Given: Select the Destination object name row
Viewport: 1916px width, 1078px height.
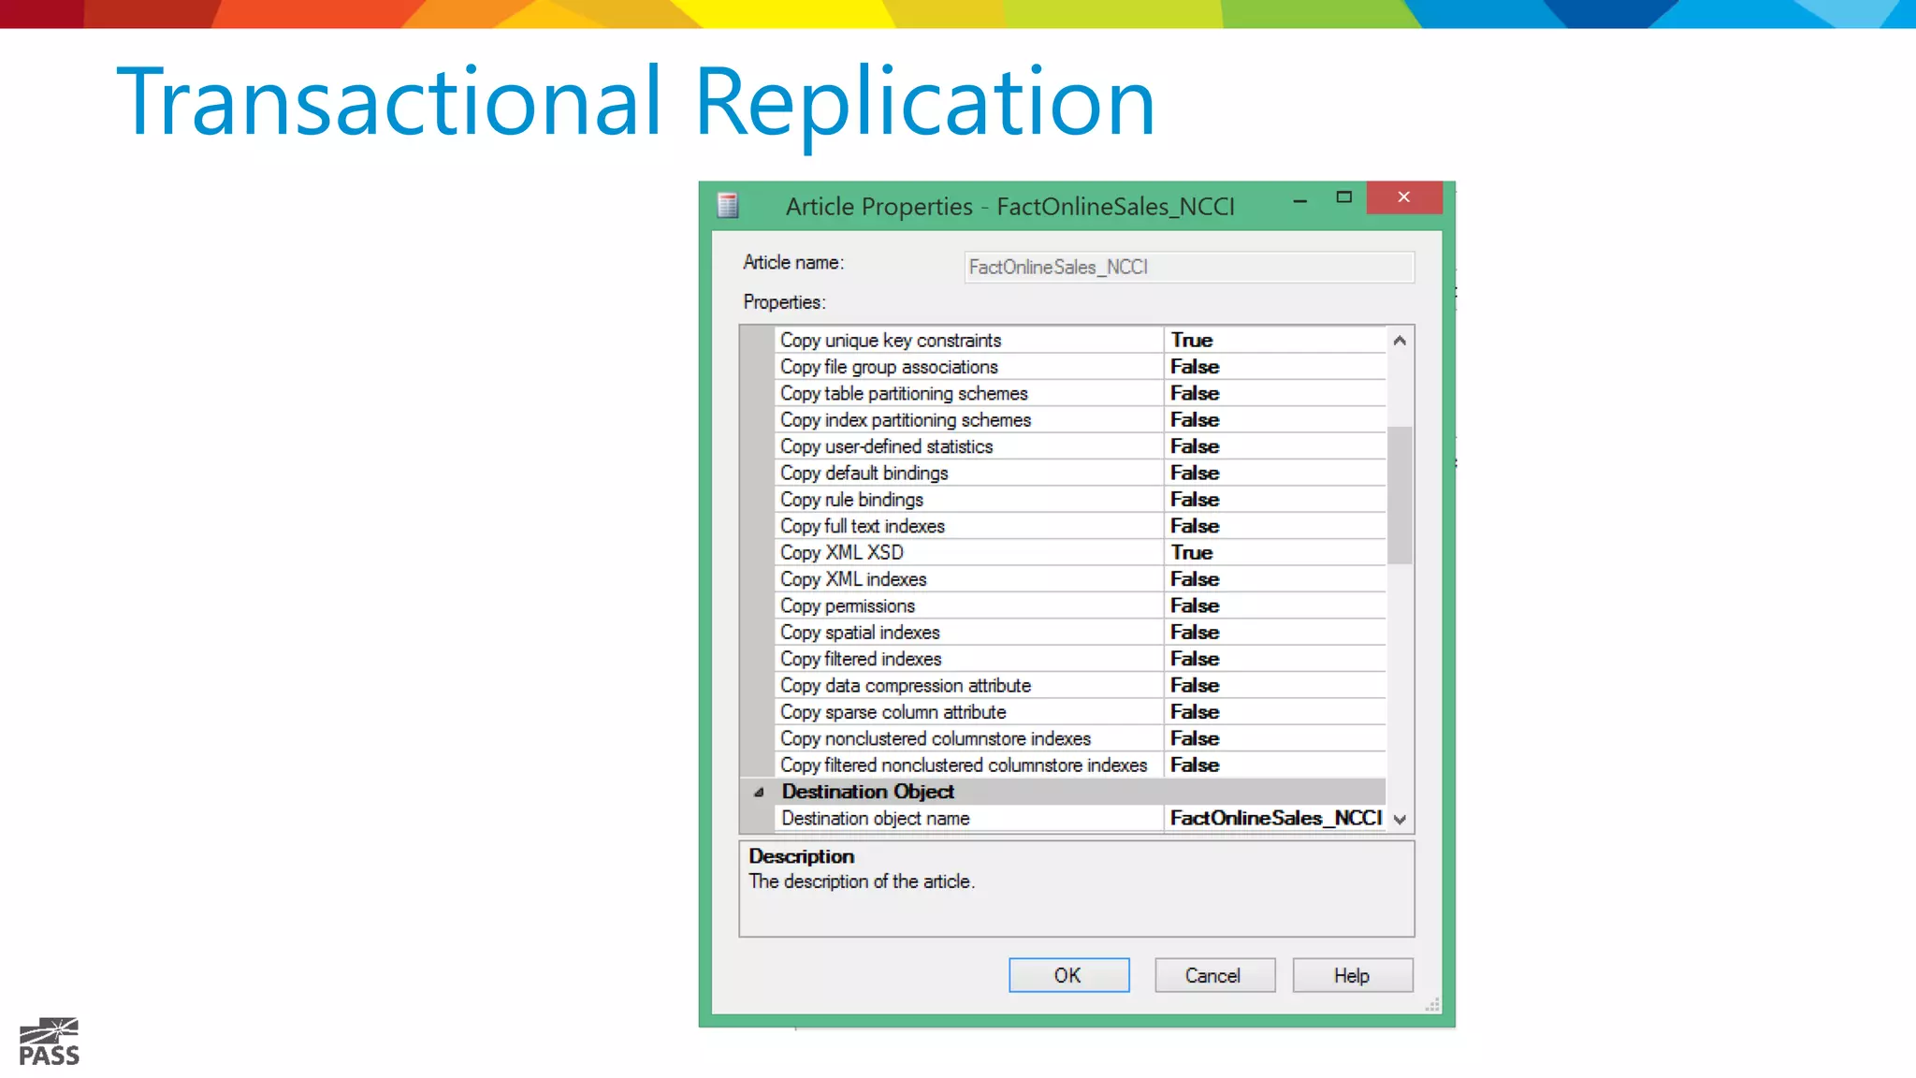Looking at the screenshot, I should point(1081,818).
